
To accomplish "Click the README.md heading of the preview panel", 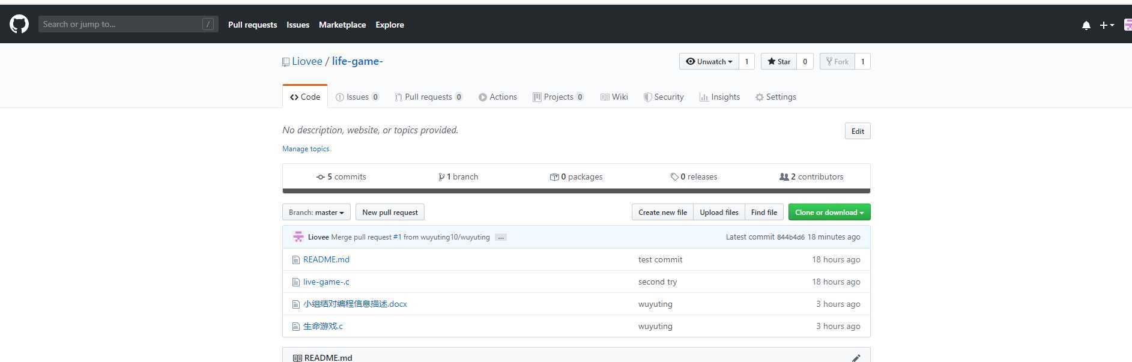I will [x=328, y=357].
